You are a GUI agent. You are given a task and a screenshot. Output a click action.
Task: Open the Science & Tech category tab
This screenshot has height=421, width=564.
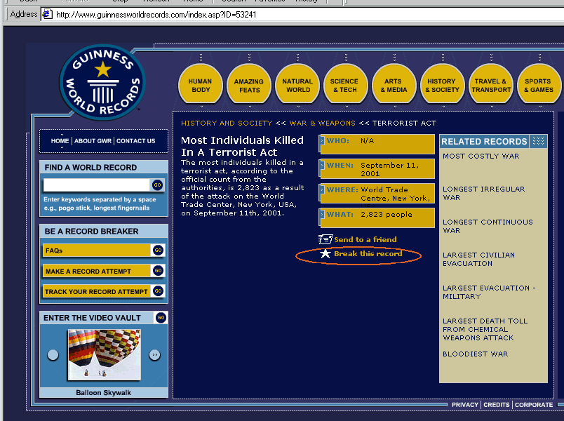(x=344, y=86)
